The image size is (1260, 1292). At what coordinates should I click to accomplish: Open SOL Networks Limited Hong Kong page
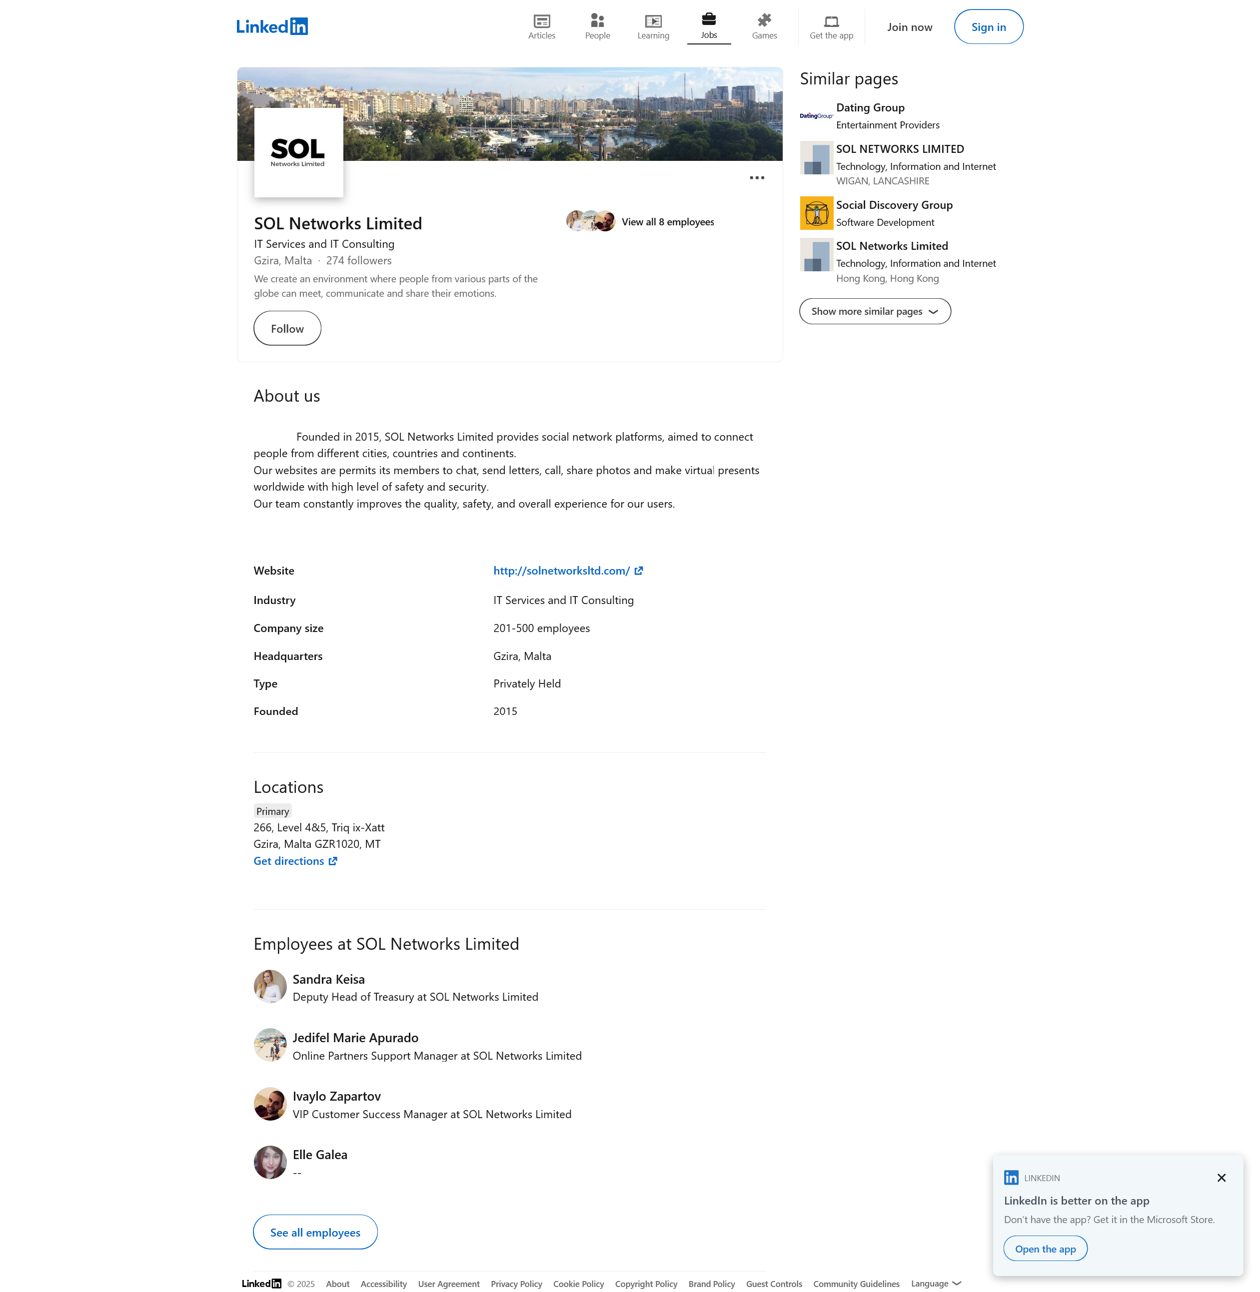[892, 246]
